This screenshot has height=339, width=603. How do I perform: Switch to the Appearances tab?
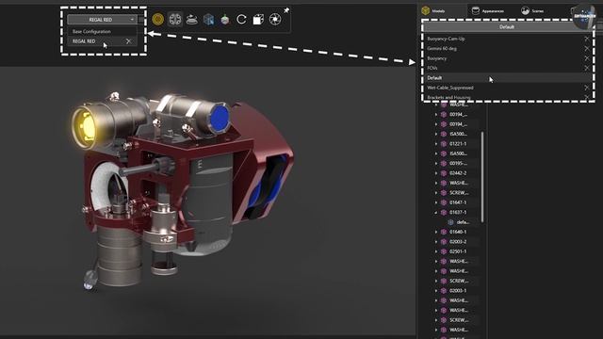tap(488, 10)
